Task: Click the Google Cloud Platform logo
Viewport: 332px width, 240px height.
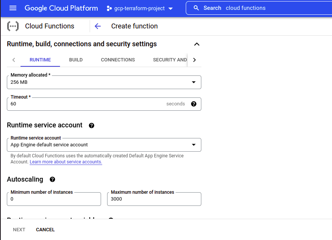Action: [x=61, y=8]
